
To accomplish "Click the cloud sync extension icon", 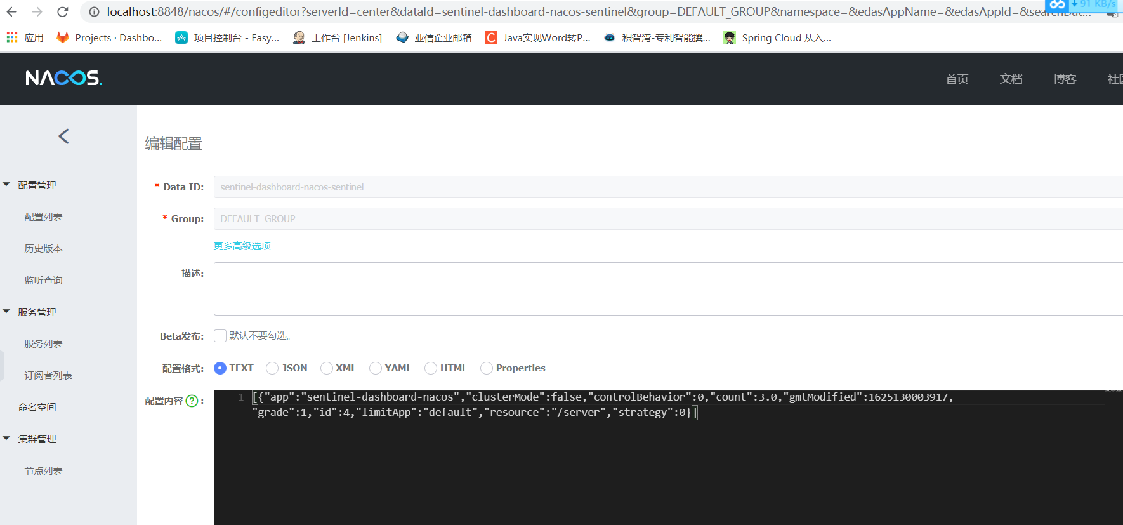I will point(1056,5).
